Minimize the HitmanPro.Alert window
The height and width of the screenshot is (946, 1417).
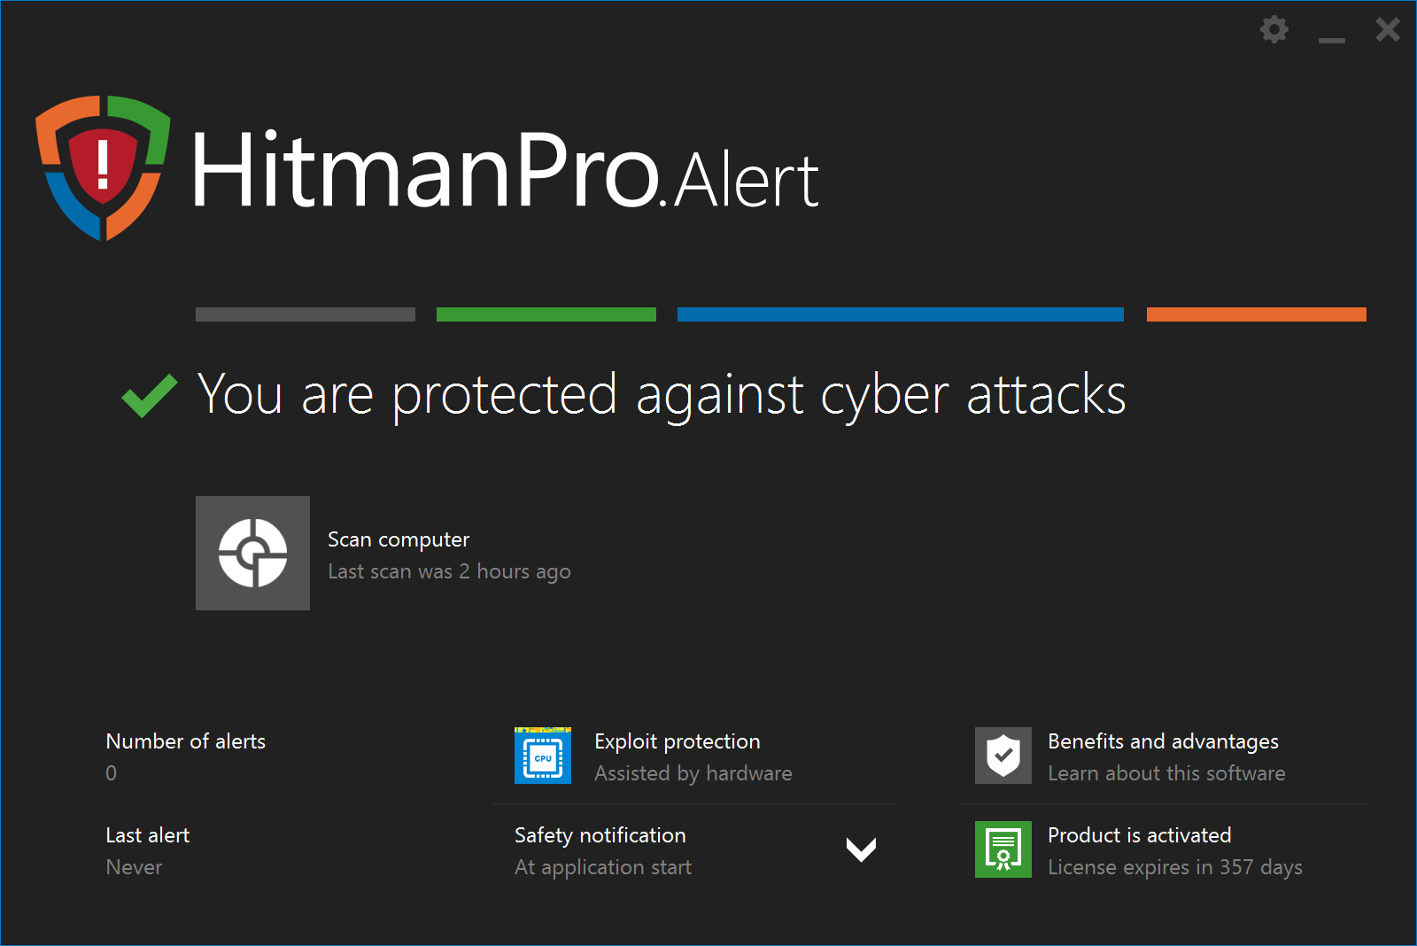(1331, 35)
